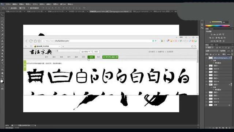The width and height of the screenshot is (234, 132).
Task: Select the Crop tool
Action: click(x=2, y=28)
